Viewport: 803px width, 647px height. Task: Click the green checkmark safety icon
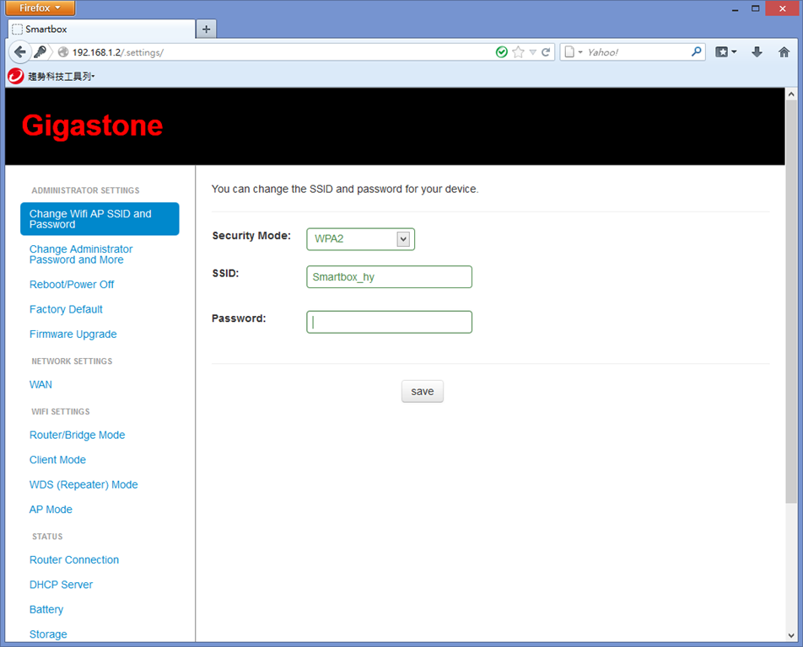coord(501,52)
